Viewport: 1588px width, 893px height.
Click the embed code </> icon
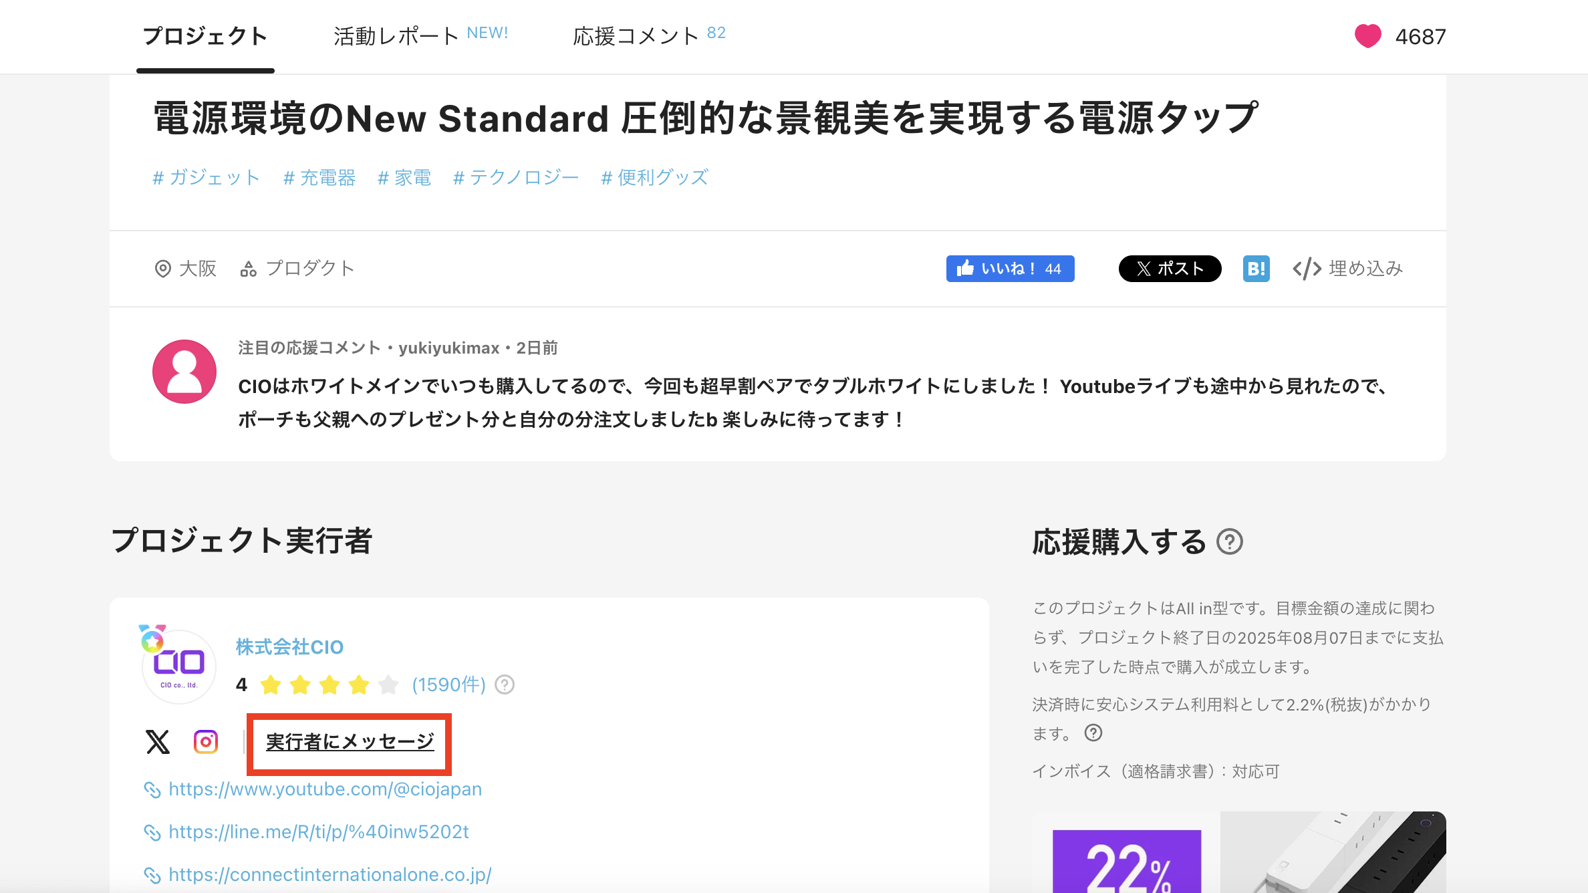coord(1307,269)
